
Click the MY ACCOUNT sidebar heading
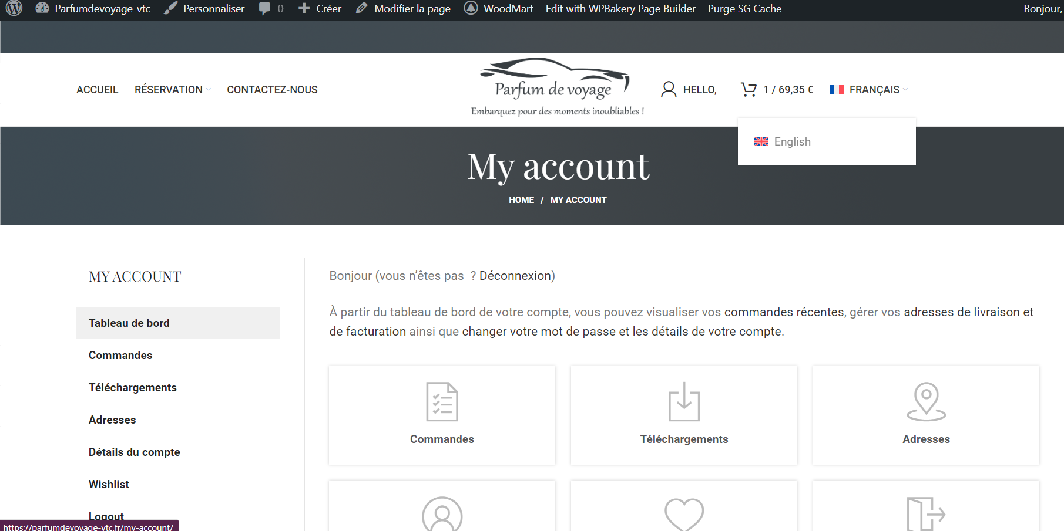coord(135,277)
